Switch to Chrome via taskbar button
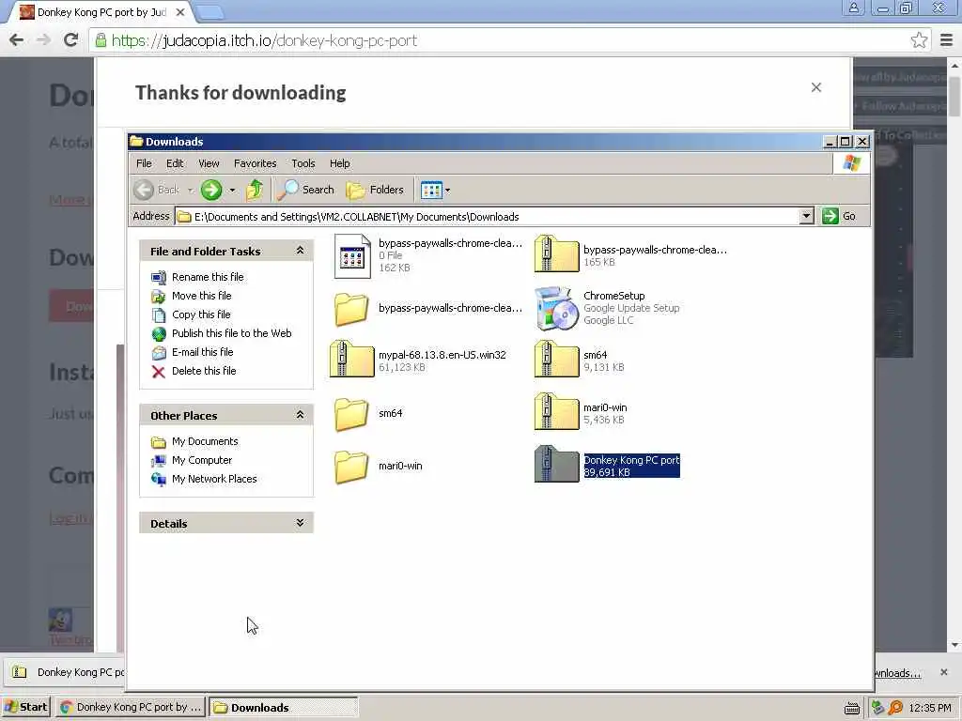The height and width of the screenshot is (721, 962). [130, 707]
